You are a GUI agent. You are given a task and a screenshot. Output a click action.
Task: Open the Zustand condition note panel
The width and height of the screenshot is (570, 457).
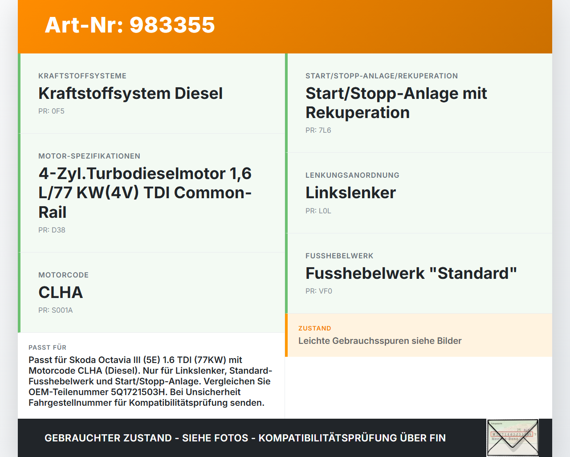click(x=419, y=335)
